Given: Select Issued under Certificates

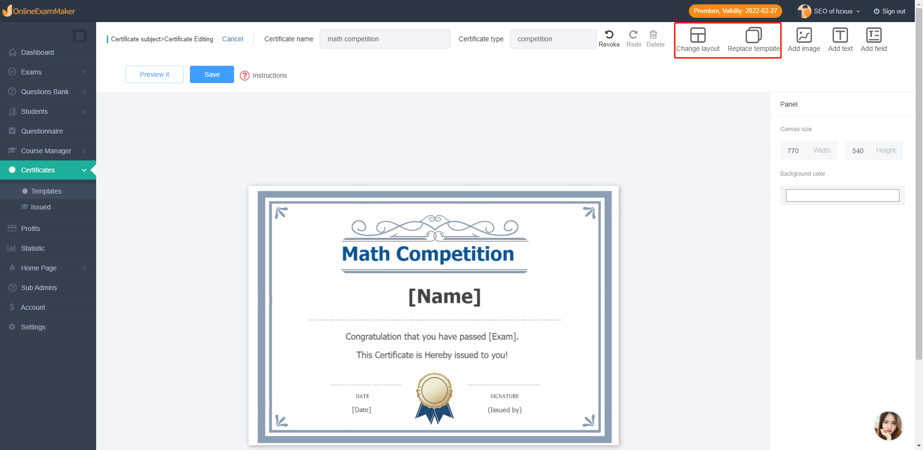Looking at the screenshot, I should click(x=48, y=207).
